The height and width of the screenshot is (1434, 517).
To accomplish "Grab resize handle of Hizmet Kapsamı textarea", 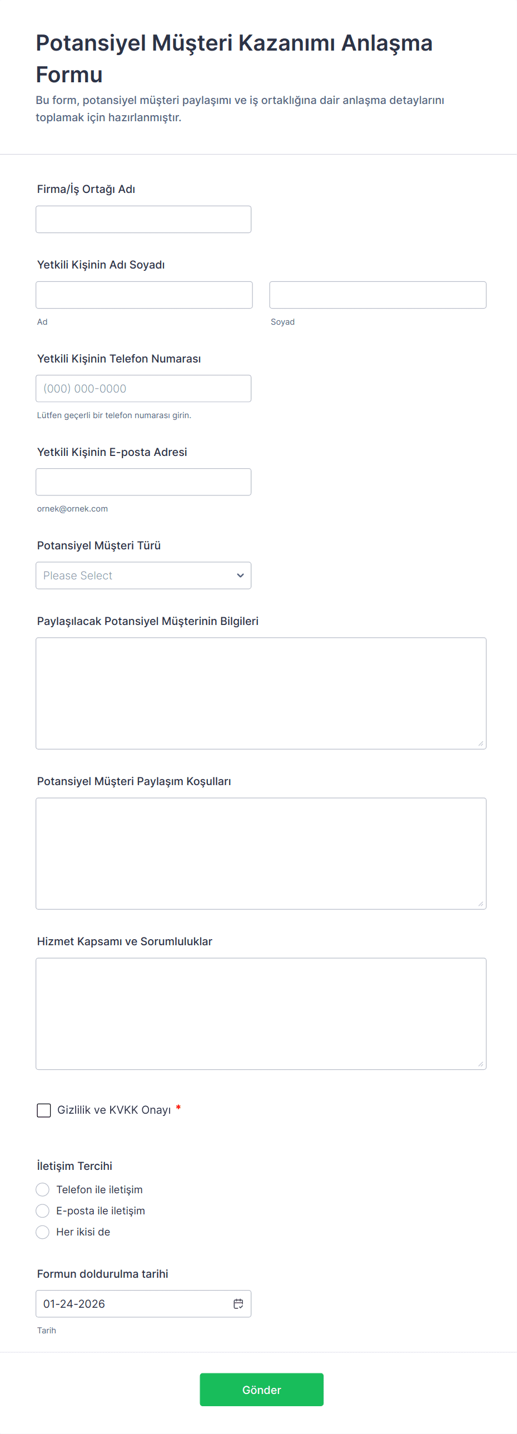I will click(481, 1064).
